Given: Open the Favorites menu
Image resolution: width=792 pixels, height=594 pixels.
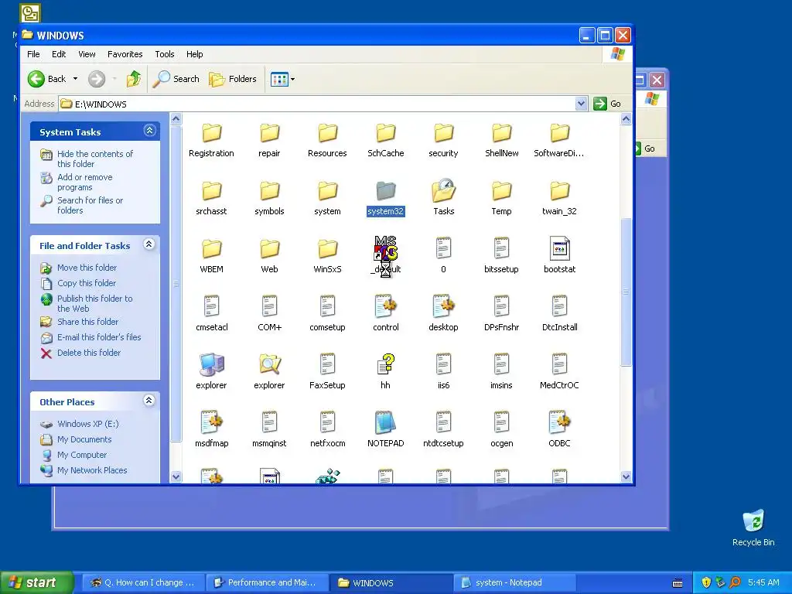Looking at the screenshot, I should tap(125, 54).
